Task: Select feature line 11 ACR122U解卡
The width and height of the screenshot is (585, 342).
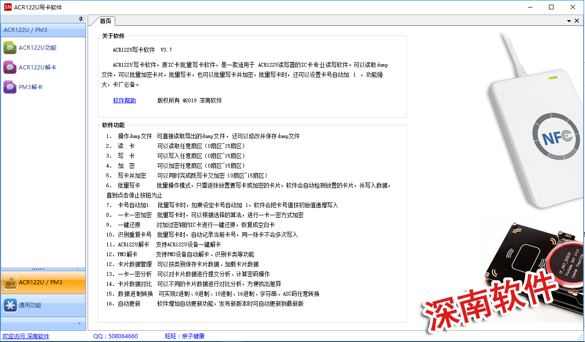Action: coord(163,244)
